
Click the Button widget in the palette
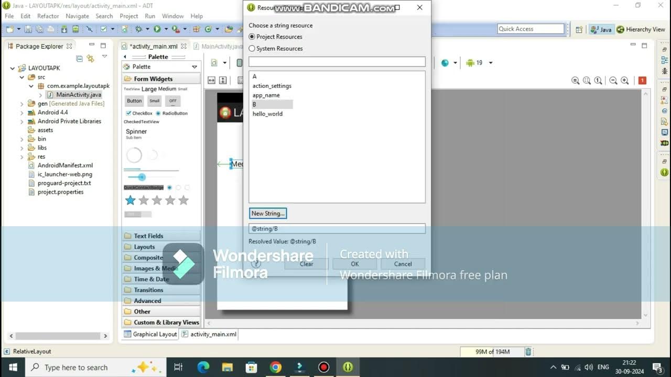tap(134, 101)
